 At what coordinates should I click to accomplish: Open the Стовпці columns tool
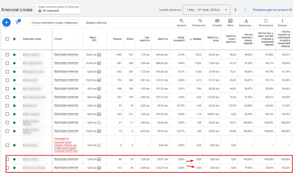click(217, 22)
